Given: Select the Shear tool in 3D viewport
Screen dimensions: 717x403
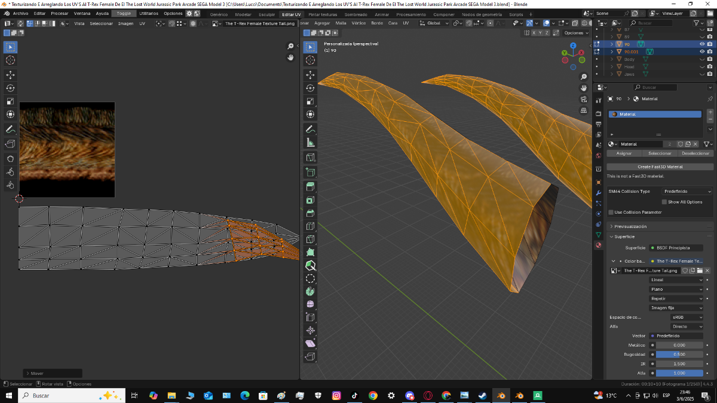Looking at the screenshot, I should pos(310,344).
